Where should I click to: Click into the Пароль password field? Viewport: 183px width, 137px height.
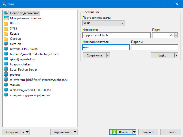tap(155, 47)
